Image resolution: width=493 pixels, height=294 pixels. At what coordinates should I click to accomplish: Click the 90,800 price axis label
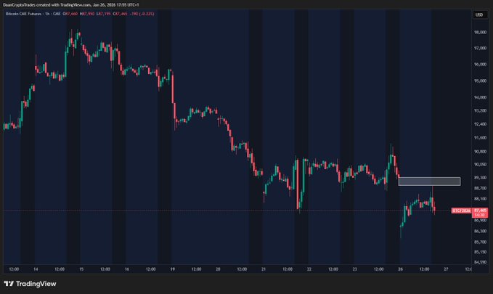(x=480, y=152)
